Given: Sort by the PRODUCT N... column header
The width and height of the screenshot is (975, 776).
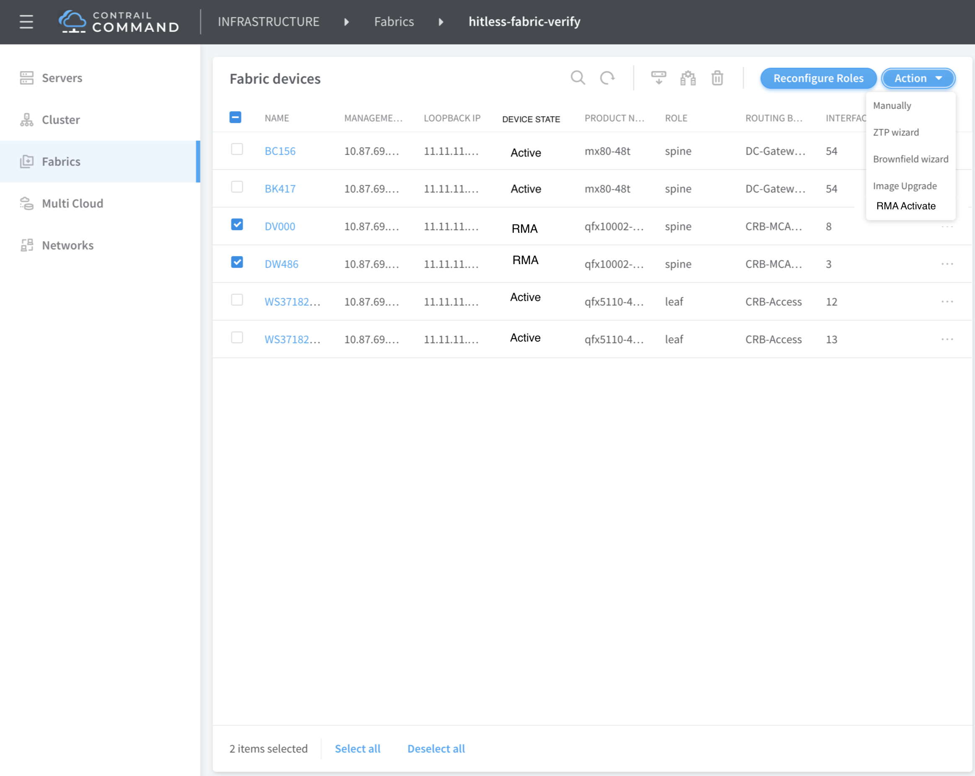Looking at the screenshot, I should click(x=614, y=118).
